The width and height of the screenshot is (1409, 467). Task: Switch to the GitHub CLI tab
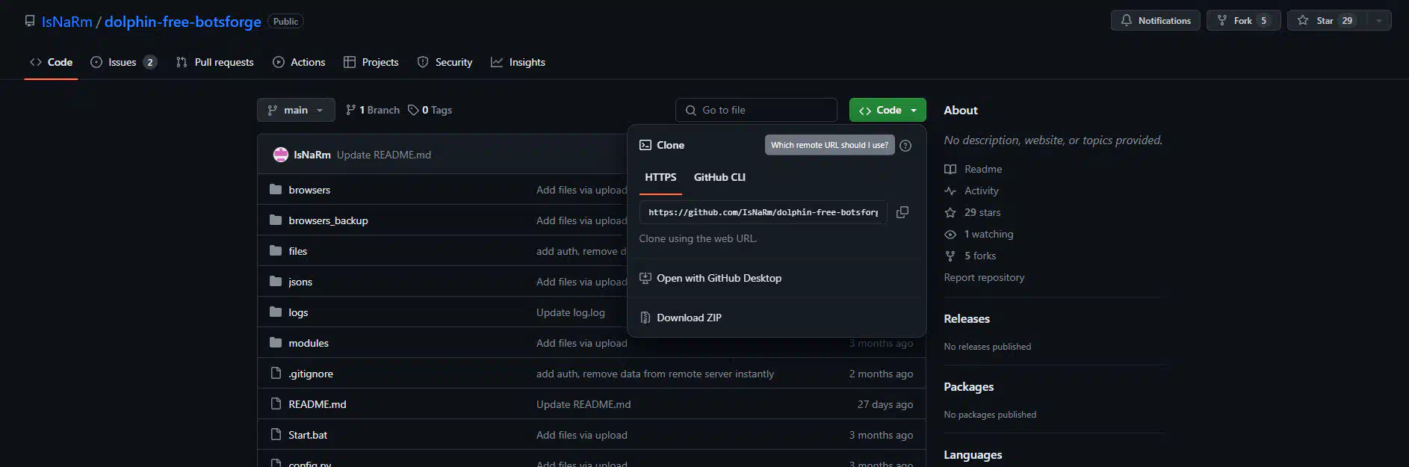click(x=719, y=177)
